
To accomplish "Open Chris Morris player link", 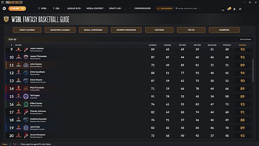I will click(36, 80).
